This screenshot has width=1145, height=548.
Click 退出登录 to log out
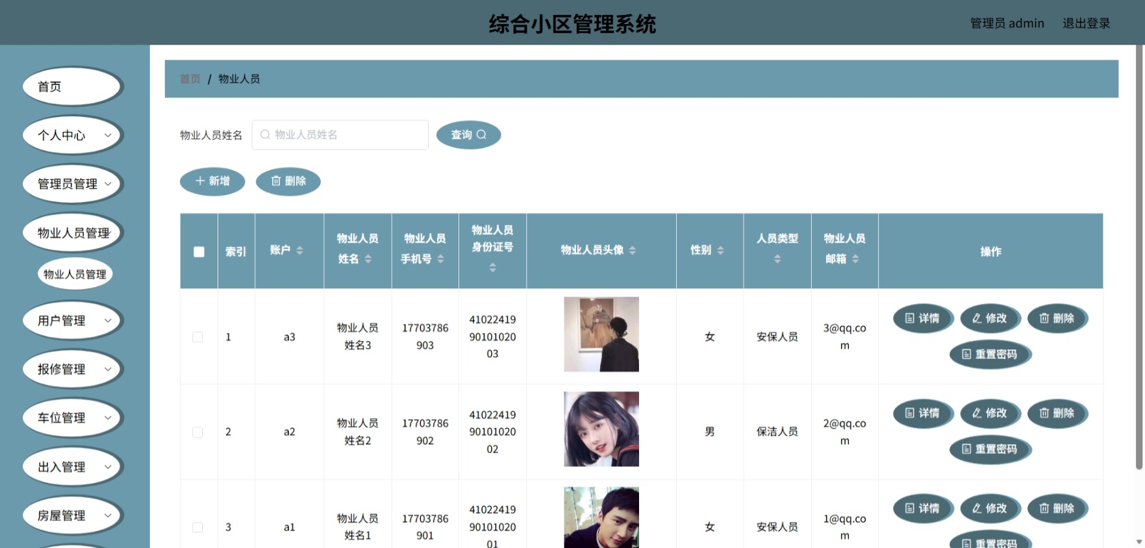(x=1086, y=23)
